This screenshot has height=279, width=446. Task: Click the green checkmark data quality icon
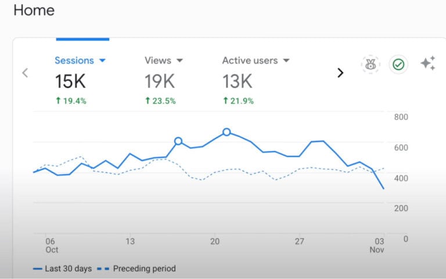(398, 65)
